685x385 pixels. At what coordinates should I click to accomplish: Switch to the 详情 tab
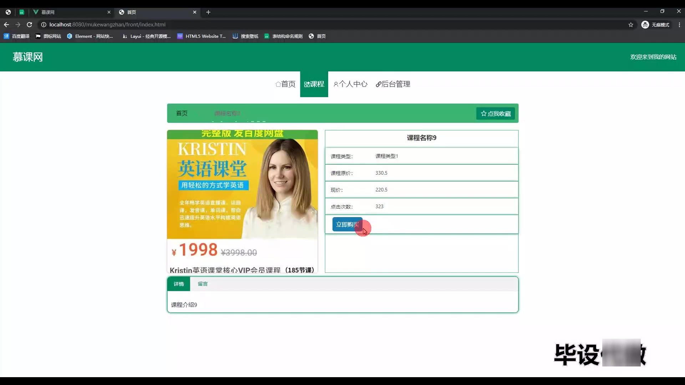point(179,284)
